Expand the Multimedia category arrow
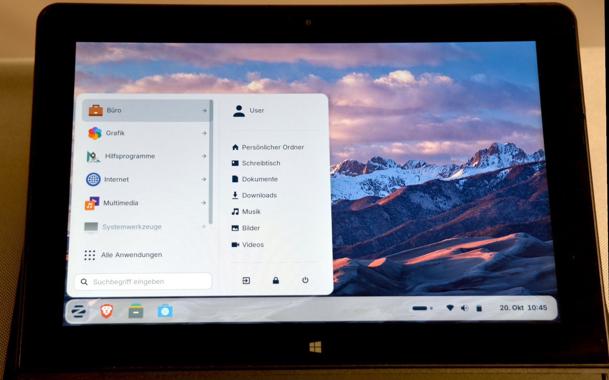This screenshot has height=380, width=609. coord(203,203)
